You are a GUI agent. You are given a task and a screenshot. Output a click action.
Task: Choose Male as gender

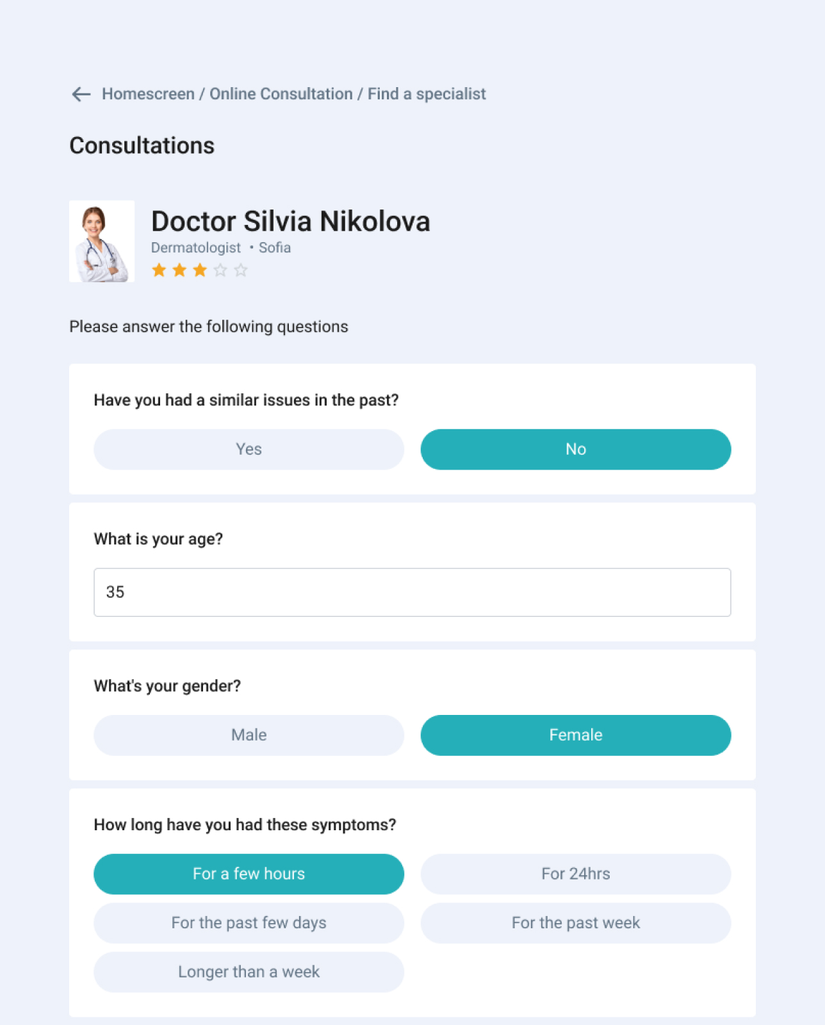pos(249,735)
